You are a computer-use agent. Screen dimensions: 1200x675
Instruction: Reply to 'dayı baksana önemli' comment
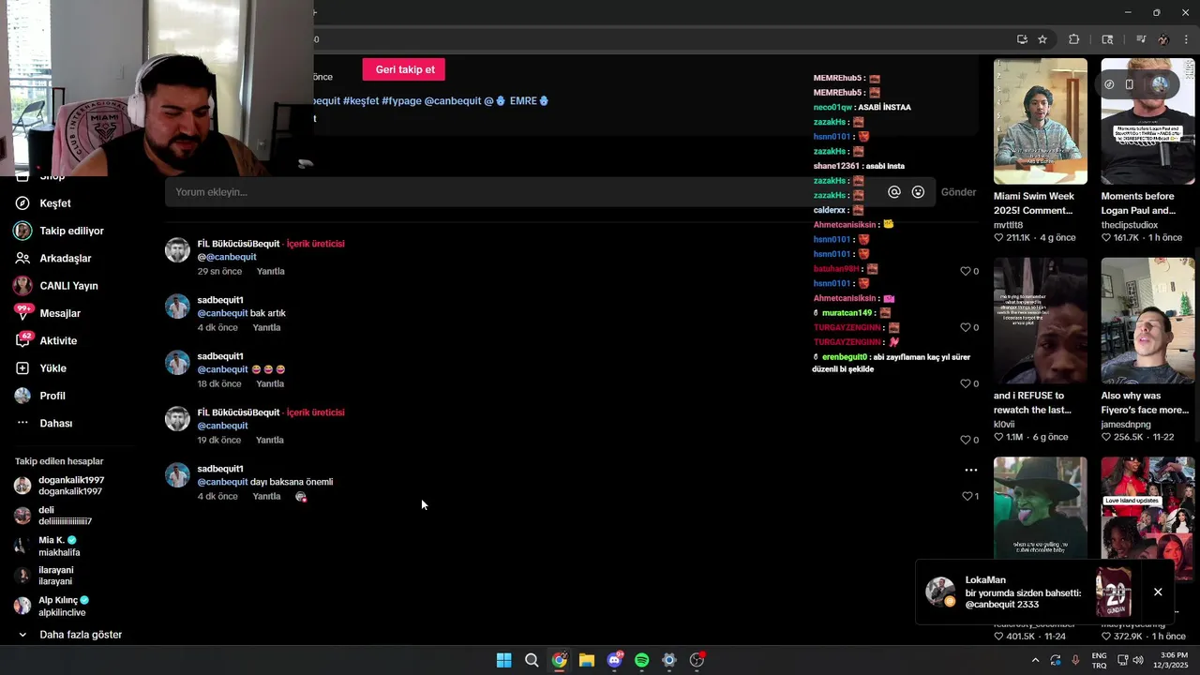(x=266, y=497)
